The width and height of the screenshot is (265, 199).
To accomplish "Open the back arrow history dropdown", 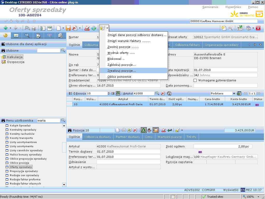I will coord(10,28).
